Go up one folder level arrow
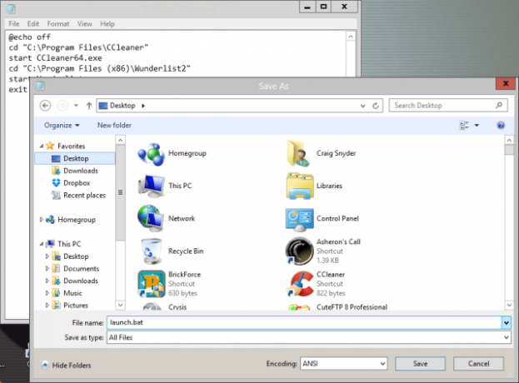This screenshot has height=383, width=519. click(x=88, y=106)
